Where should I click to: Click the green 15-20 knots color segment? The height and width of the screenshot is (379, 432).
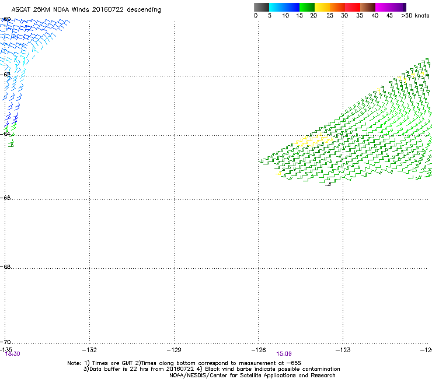pos(307,7)
